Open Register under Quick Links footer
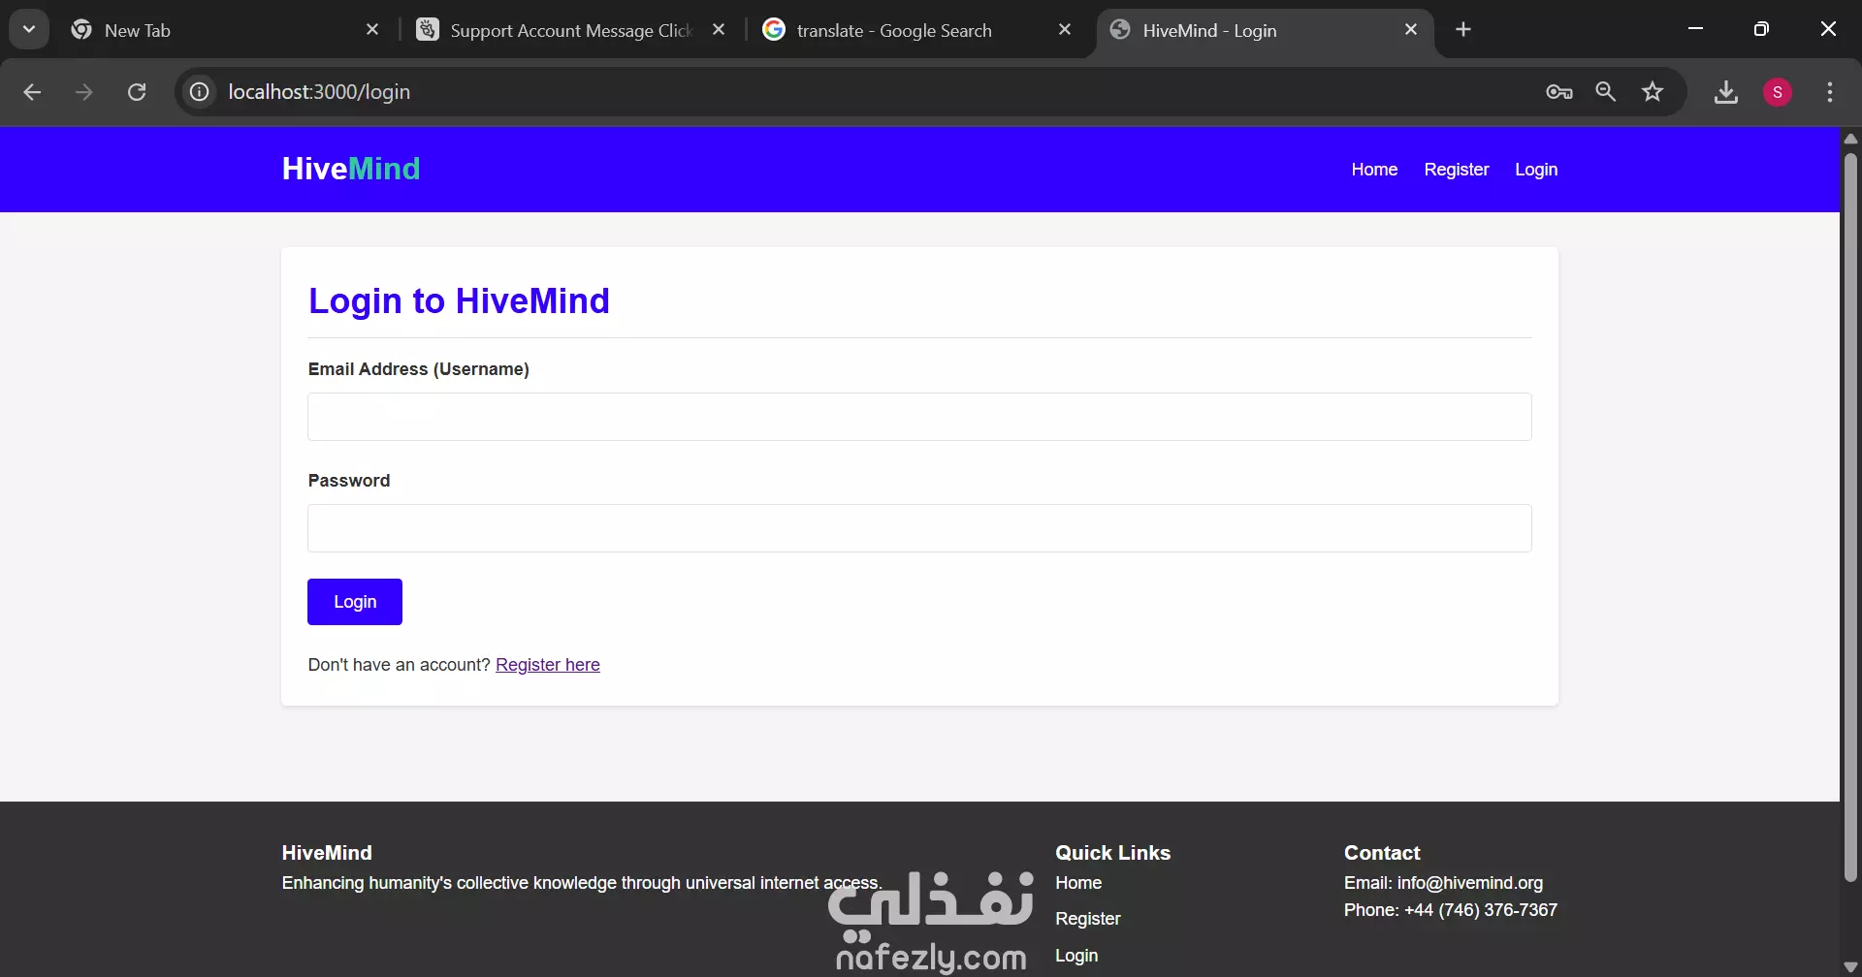1862x977 pixels. pos(1088,919)
